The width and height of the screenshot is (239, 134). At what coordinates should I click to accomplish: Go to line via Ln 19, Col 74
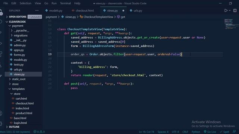tap(146, 132)
